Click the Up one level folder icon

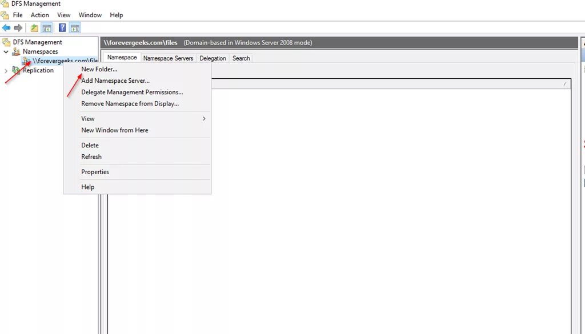[34, 28]
